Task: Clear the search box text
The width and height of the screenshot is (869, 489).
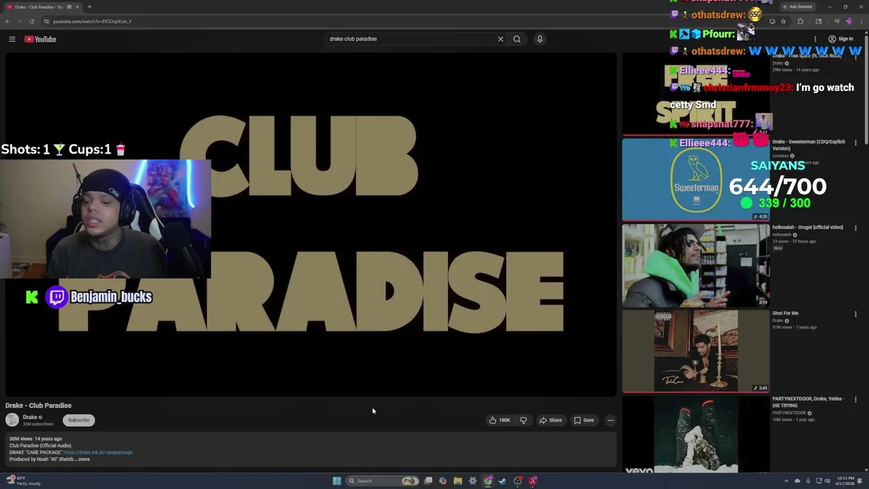Action: point(500,39)
